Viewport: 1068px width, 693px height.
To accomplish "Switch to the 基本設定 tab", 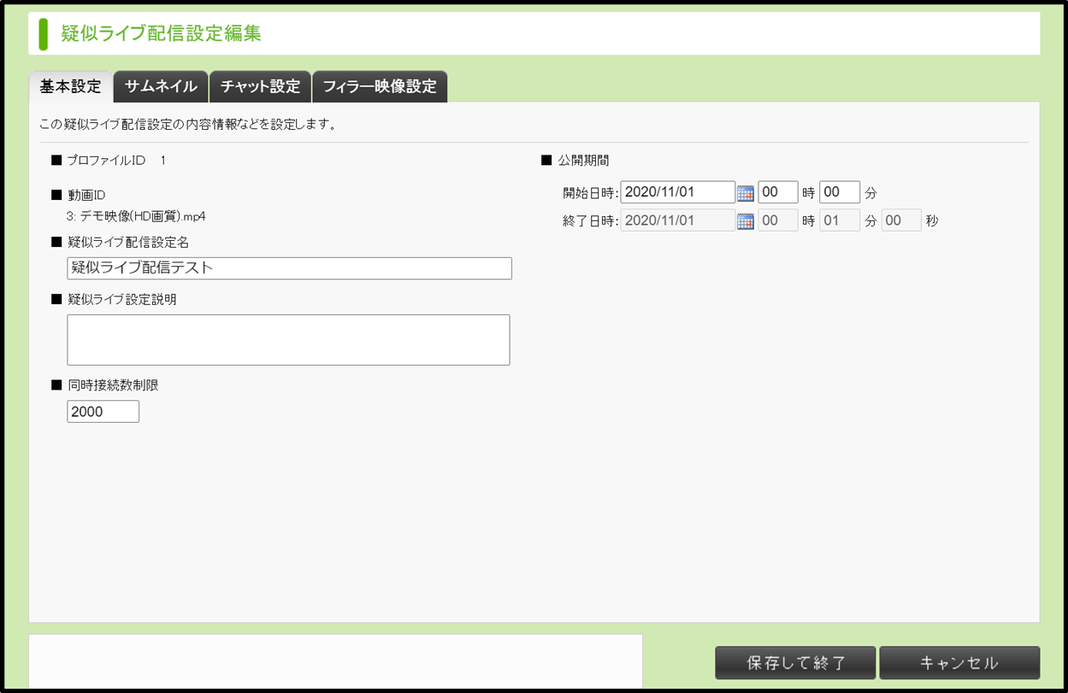I will point(71,86).
